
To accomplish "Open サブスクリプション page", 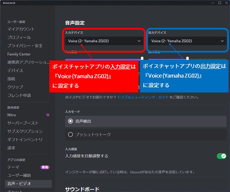I will (x=25, y=131).
